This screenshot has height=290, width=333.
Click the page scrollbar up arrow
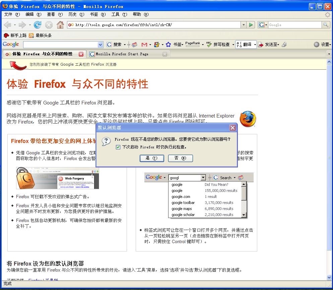[329, 62]
